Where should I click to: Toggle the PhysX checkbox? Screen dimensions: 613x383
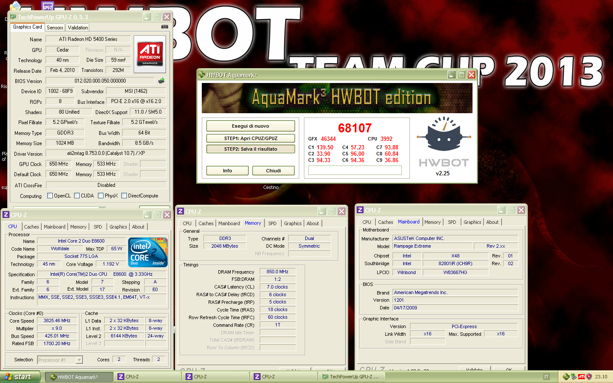[x=100, y=196]
